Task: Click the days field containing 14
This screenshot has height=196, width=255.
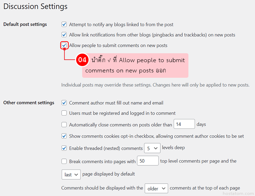Action: click(184, 124)
